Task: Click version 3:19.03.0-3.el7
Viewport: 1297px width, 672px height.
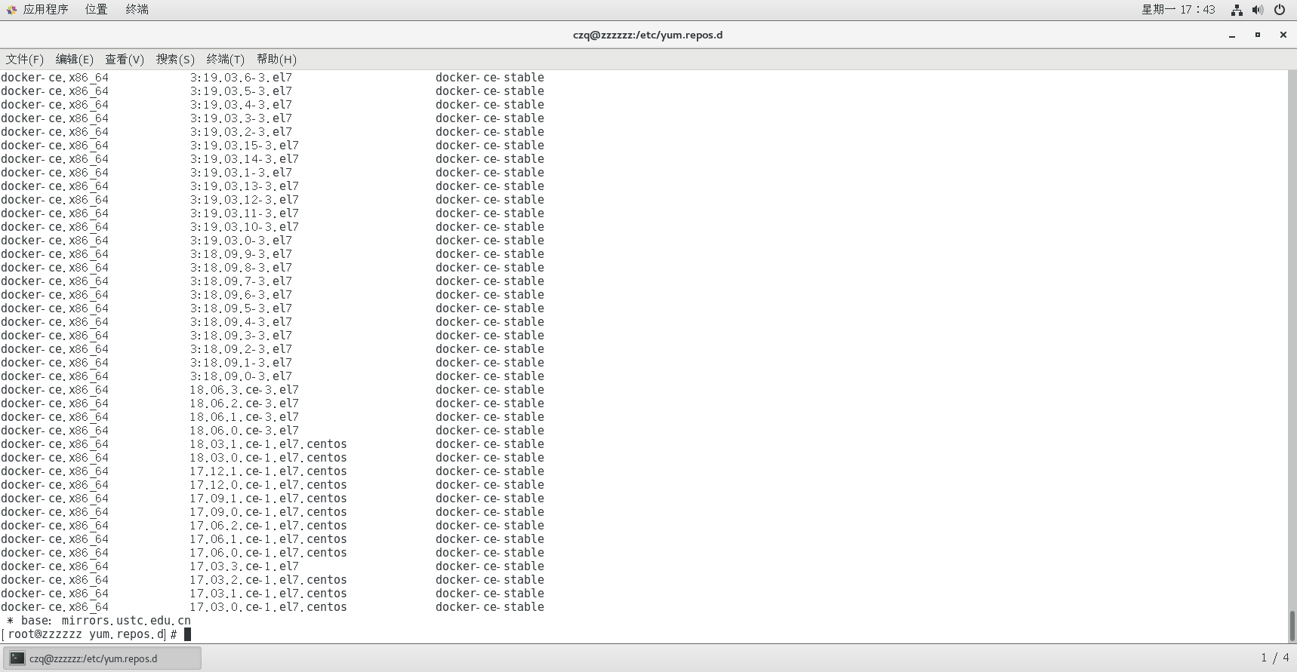Action: point(241,241)
